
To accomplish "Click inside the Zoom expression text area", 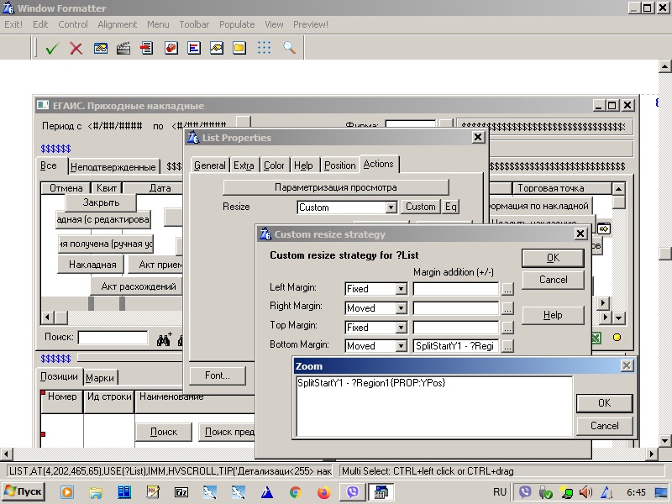I will [433, 406].
